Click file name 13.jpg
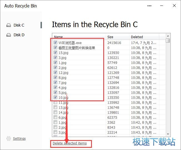The image size is (181, 150). point(63,108)
